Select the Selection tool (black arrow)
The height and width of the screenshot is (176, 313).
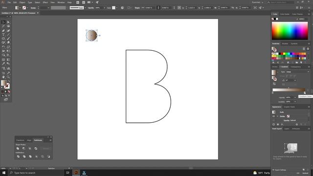click(3, 22)
